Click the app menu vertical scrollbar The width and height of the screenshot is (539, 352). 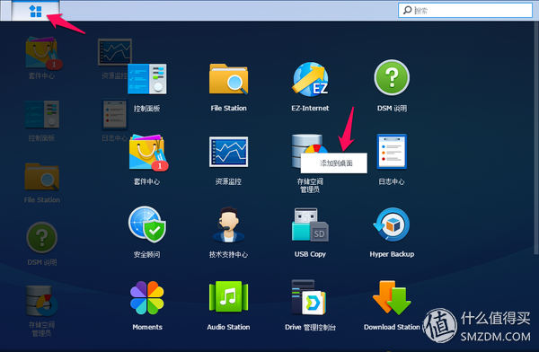coord(536,137)
